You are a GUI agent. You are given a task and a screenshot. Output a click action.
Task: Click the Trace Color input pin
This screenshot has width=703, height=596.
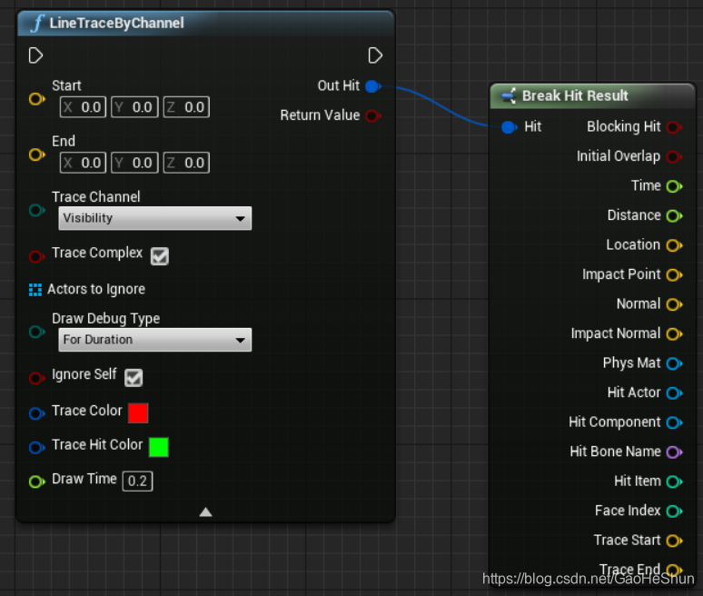click(36, 413)
